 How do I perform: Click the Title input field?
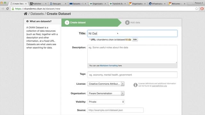pos(132,34)
